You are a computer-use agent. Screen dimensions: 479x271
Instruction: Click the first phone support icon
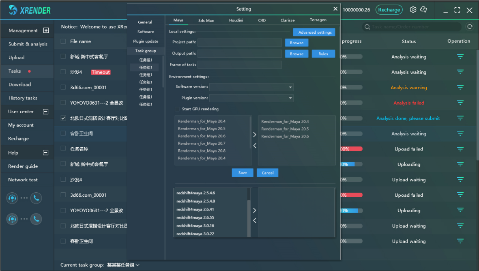36,198
